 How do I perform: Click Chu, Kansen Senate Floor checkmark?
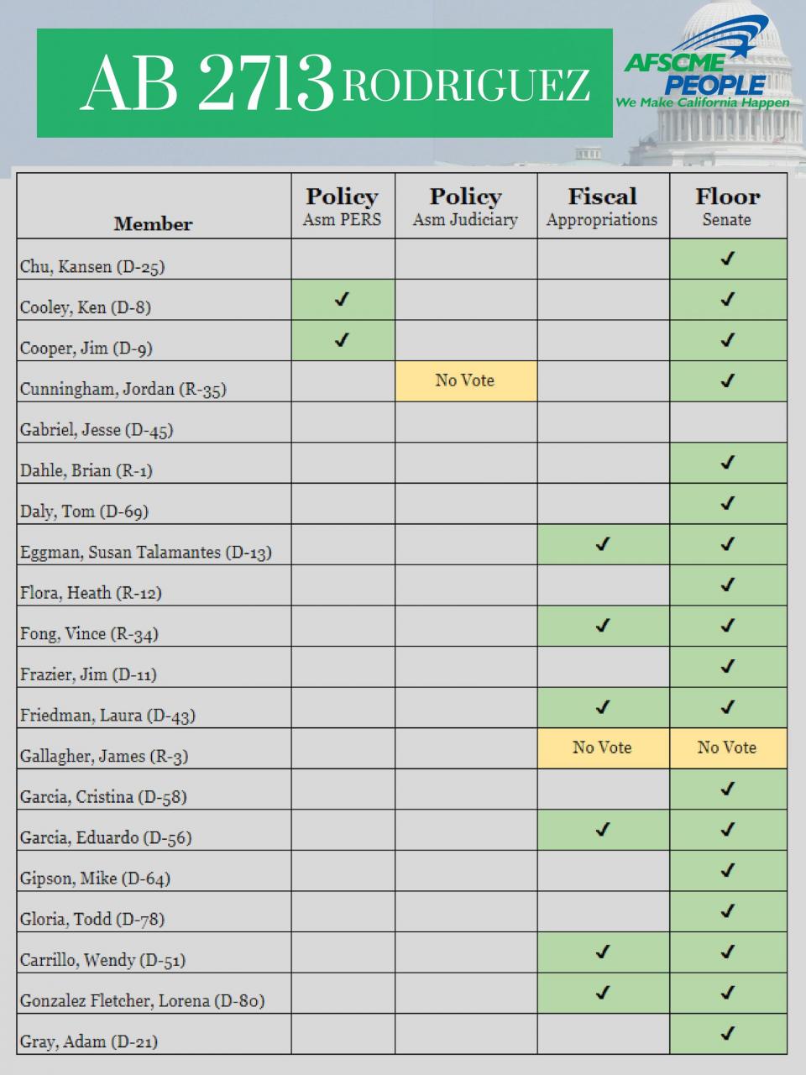[x=727, y=259]
